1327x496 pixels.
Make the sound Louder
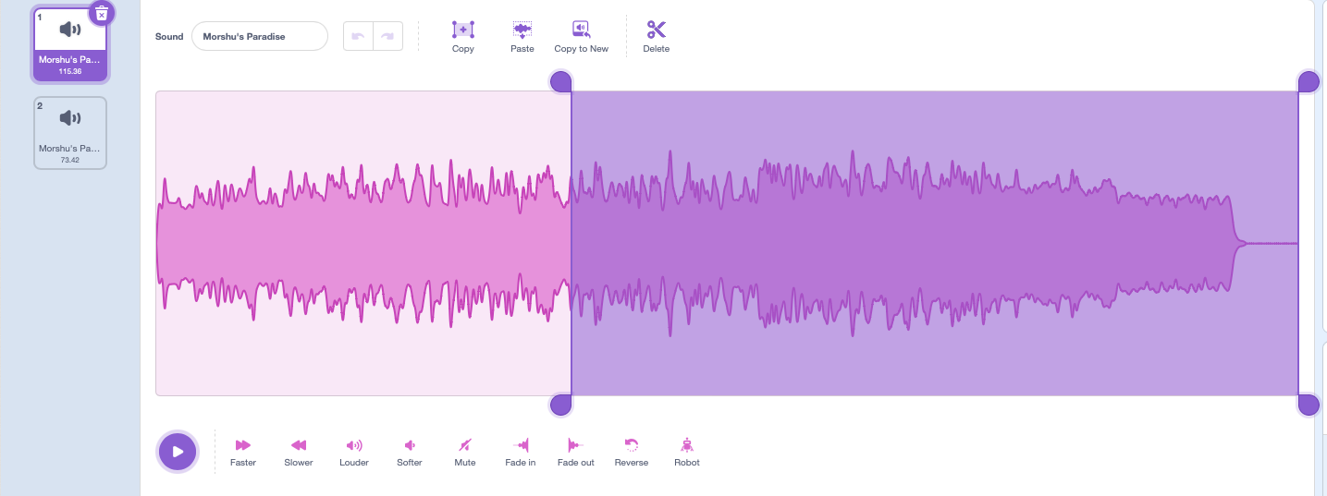pos(354,445)
